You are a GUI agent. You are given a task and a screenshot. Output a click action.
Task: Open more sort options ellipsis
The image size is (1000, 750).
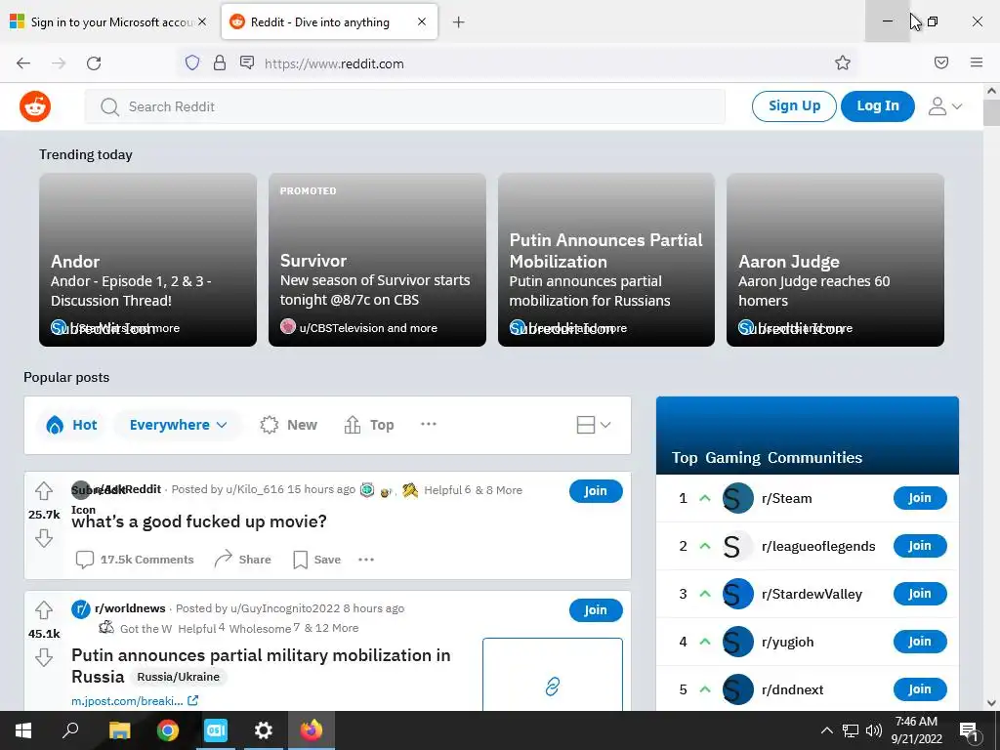pyautogui.click(x=429, y=424)
